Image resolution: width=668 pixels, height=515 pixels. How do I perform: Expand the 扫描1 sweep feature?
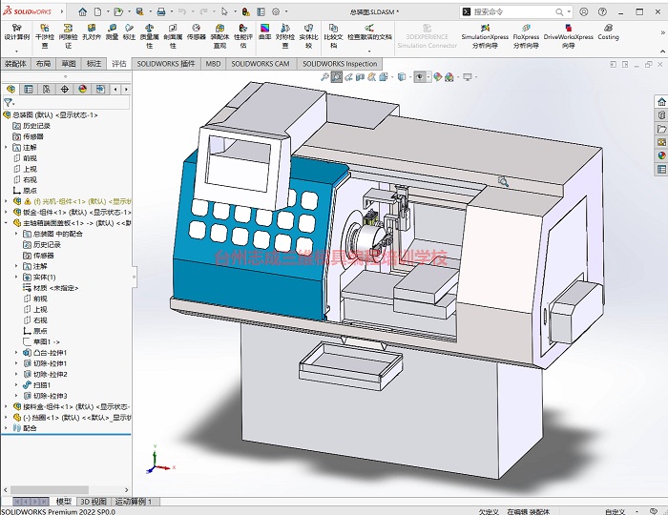coord(16,384)
